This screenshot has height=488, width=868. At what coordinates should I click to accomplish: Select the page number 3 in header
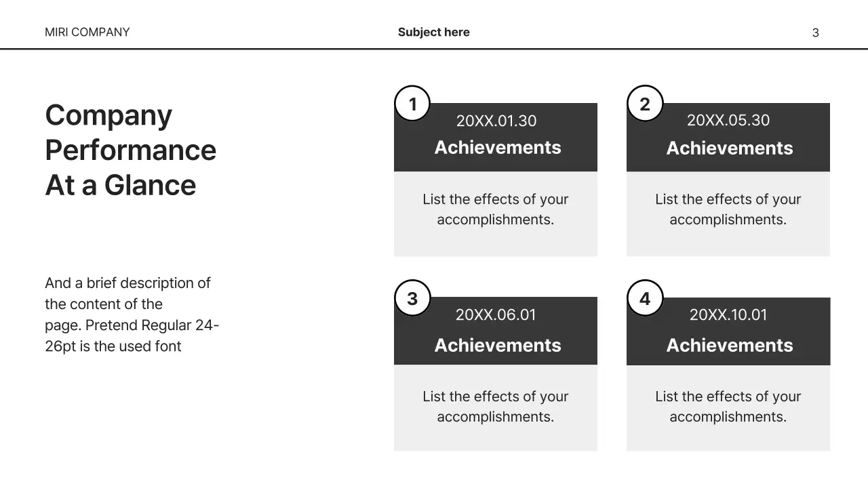point(815,33)
